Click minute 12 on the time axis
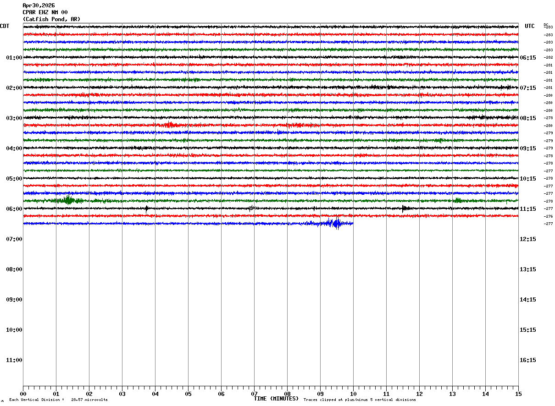This screenshot has height=406, width=555. (419, 394)
